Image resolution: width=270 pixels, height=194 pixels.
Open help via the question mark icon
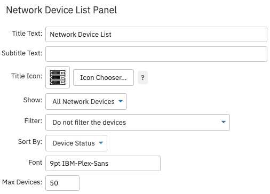(142, 77)
